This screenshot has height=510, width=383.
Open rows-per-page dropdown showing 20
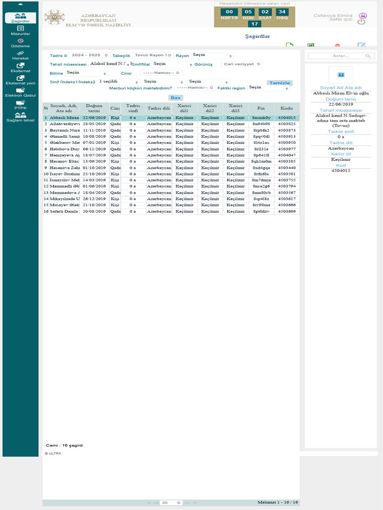coord(171,503)
